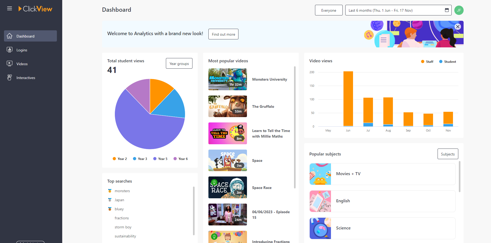Select the storm boy search term
Viewport: 491px width, 243px height.
(123, 227)
